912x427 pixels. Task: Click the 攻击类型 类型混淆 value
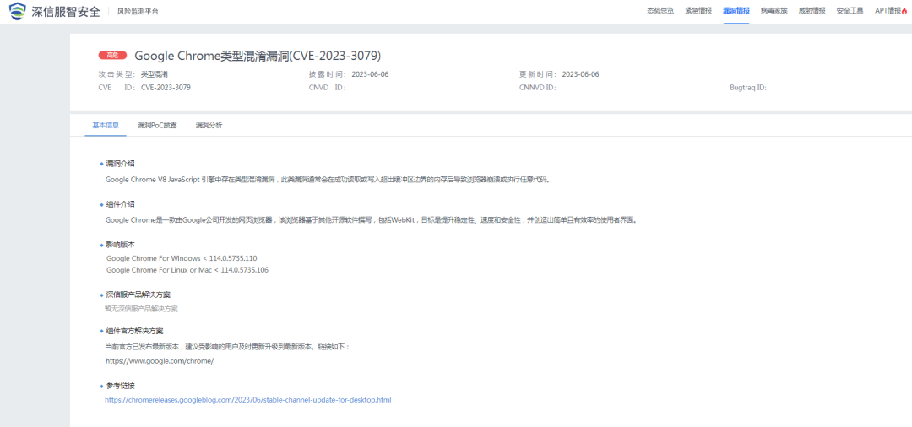[155, 74]
